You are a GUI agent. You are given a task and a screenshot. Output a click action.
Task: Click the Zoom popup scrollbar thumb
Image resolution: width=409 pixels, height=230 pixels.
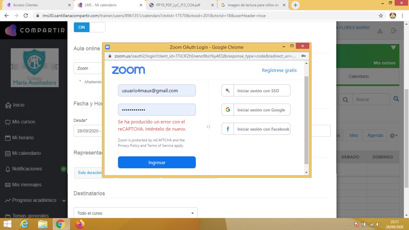(x=306, y=120)
